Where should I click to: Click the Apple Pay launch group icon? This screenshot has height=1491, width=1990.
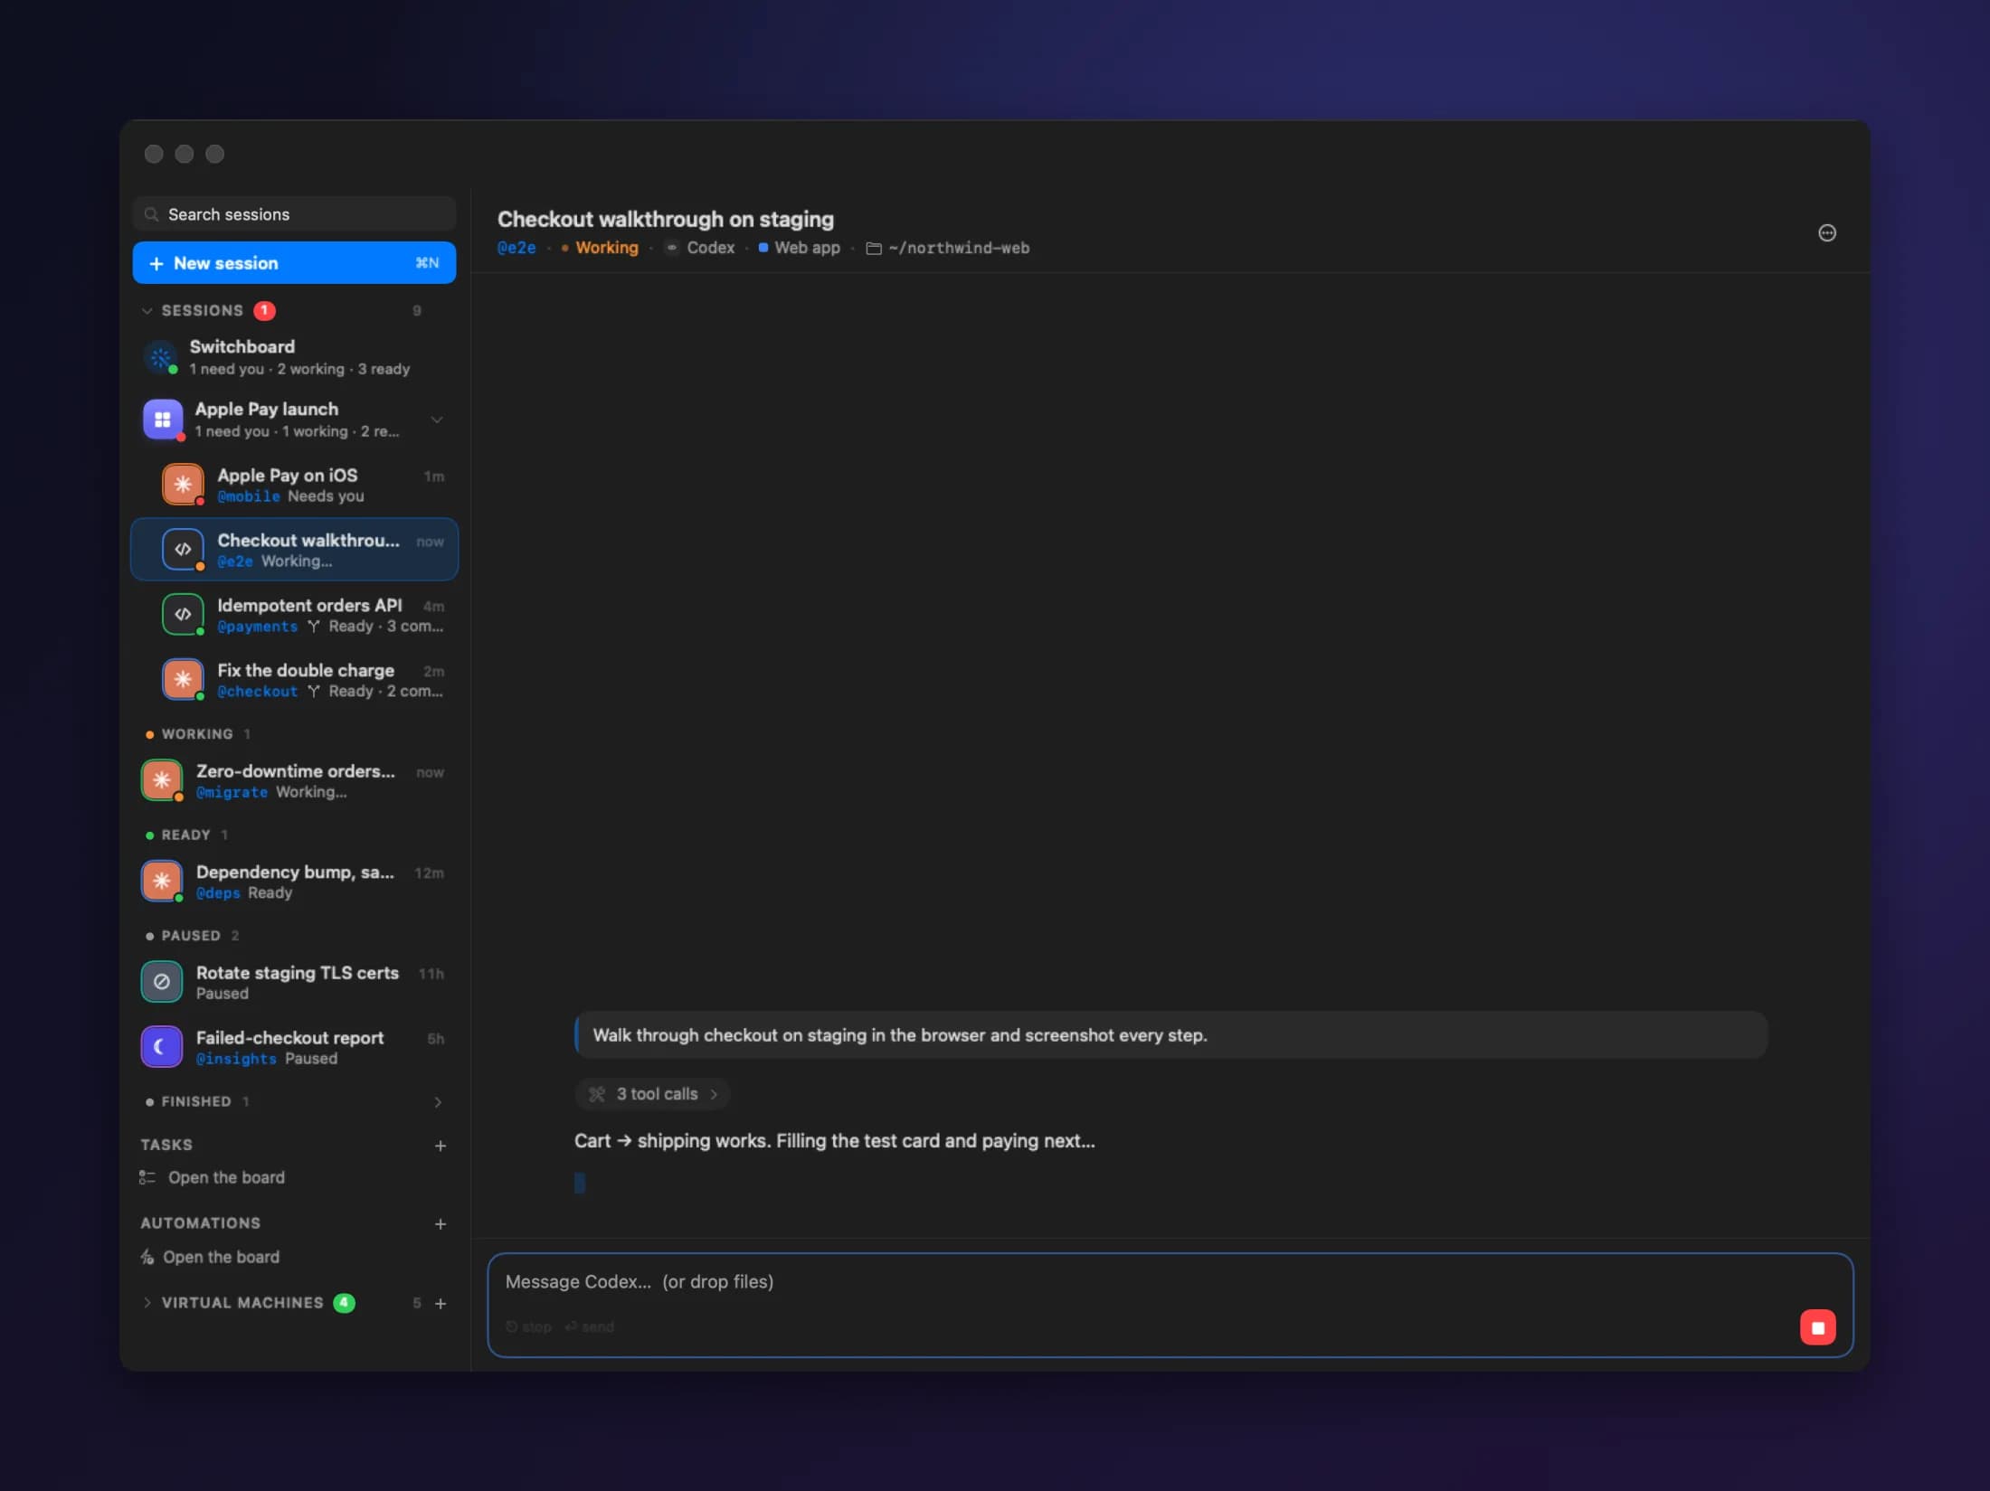pyautogui.click(x=163, y=420)
